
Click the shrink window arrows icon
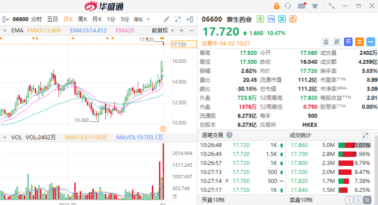click(x=332, y=6)
